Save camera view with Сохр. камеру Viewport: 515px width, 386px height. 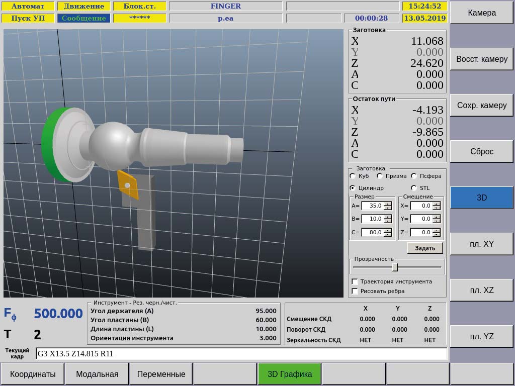click(481, 106)
